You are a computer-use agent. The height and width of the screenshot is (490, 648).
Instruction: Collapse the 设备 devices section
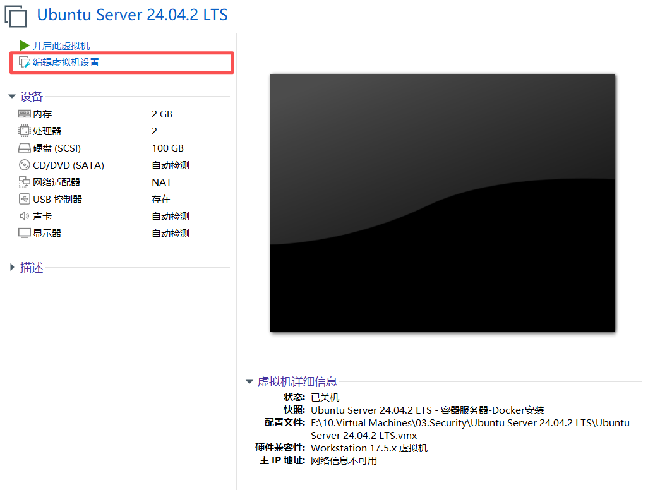pyautogui.click(x=12, y=97)
